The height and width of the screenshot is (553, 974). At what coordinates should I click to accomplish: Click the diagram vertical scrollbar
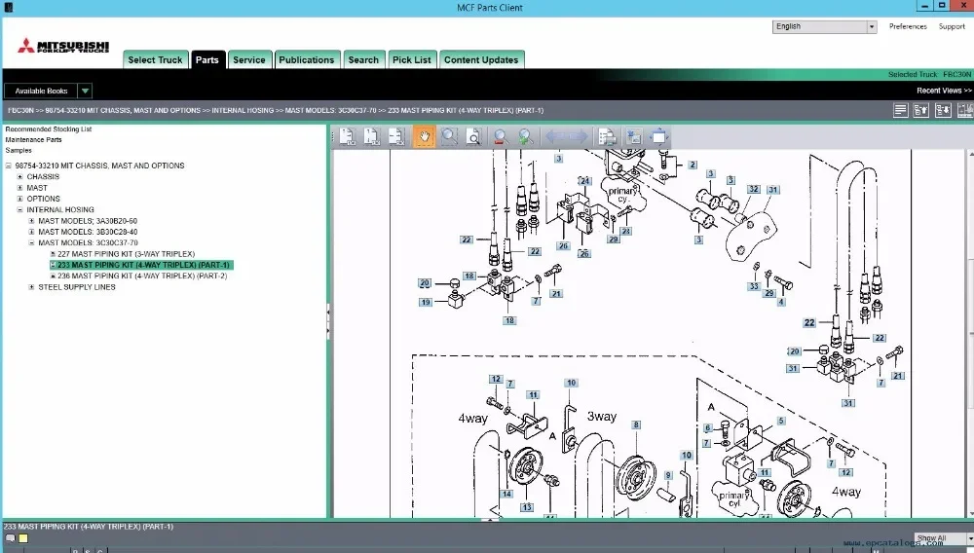click(970, 333)
